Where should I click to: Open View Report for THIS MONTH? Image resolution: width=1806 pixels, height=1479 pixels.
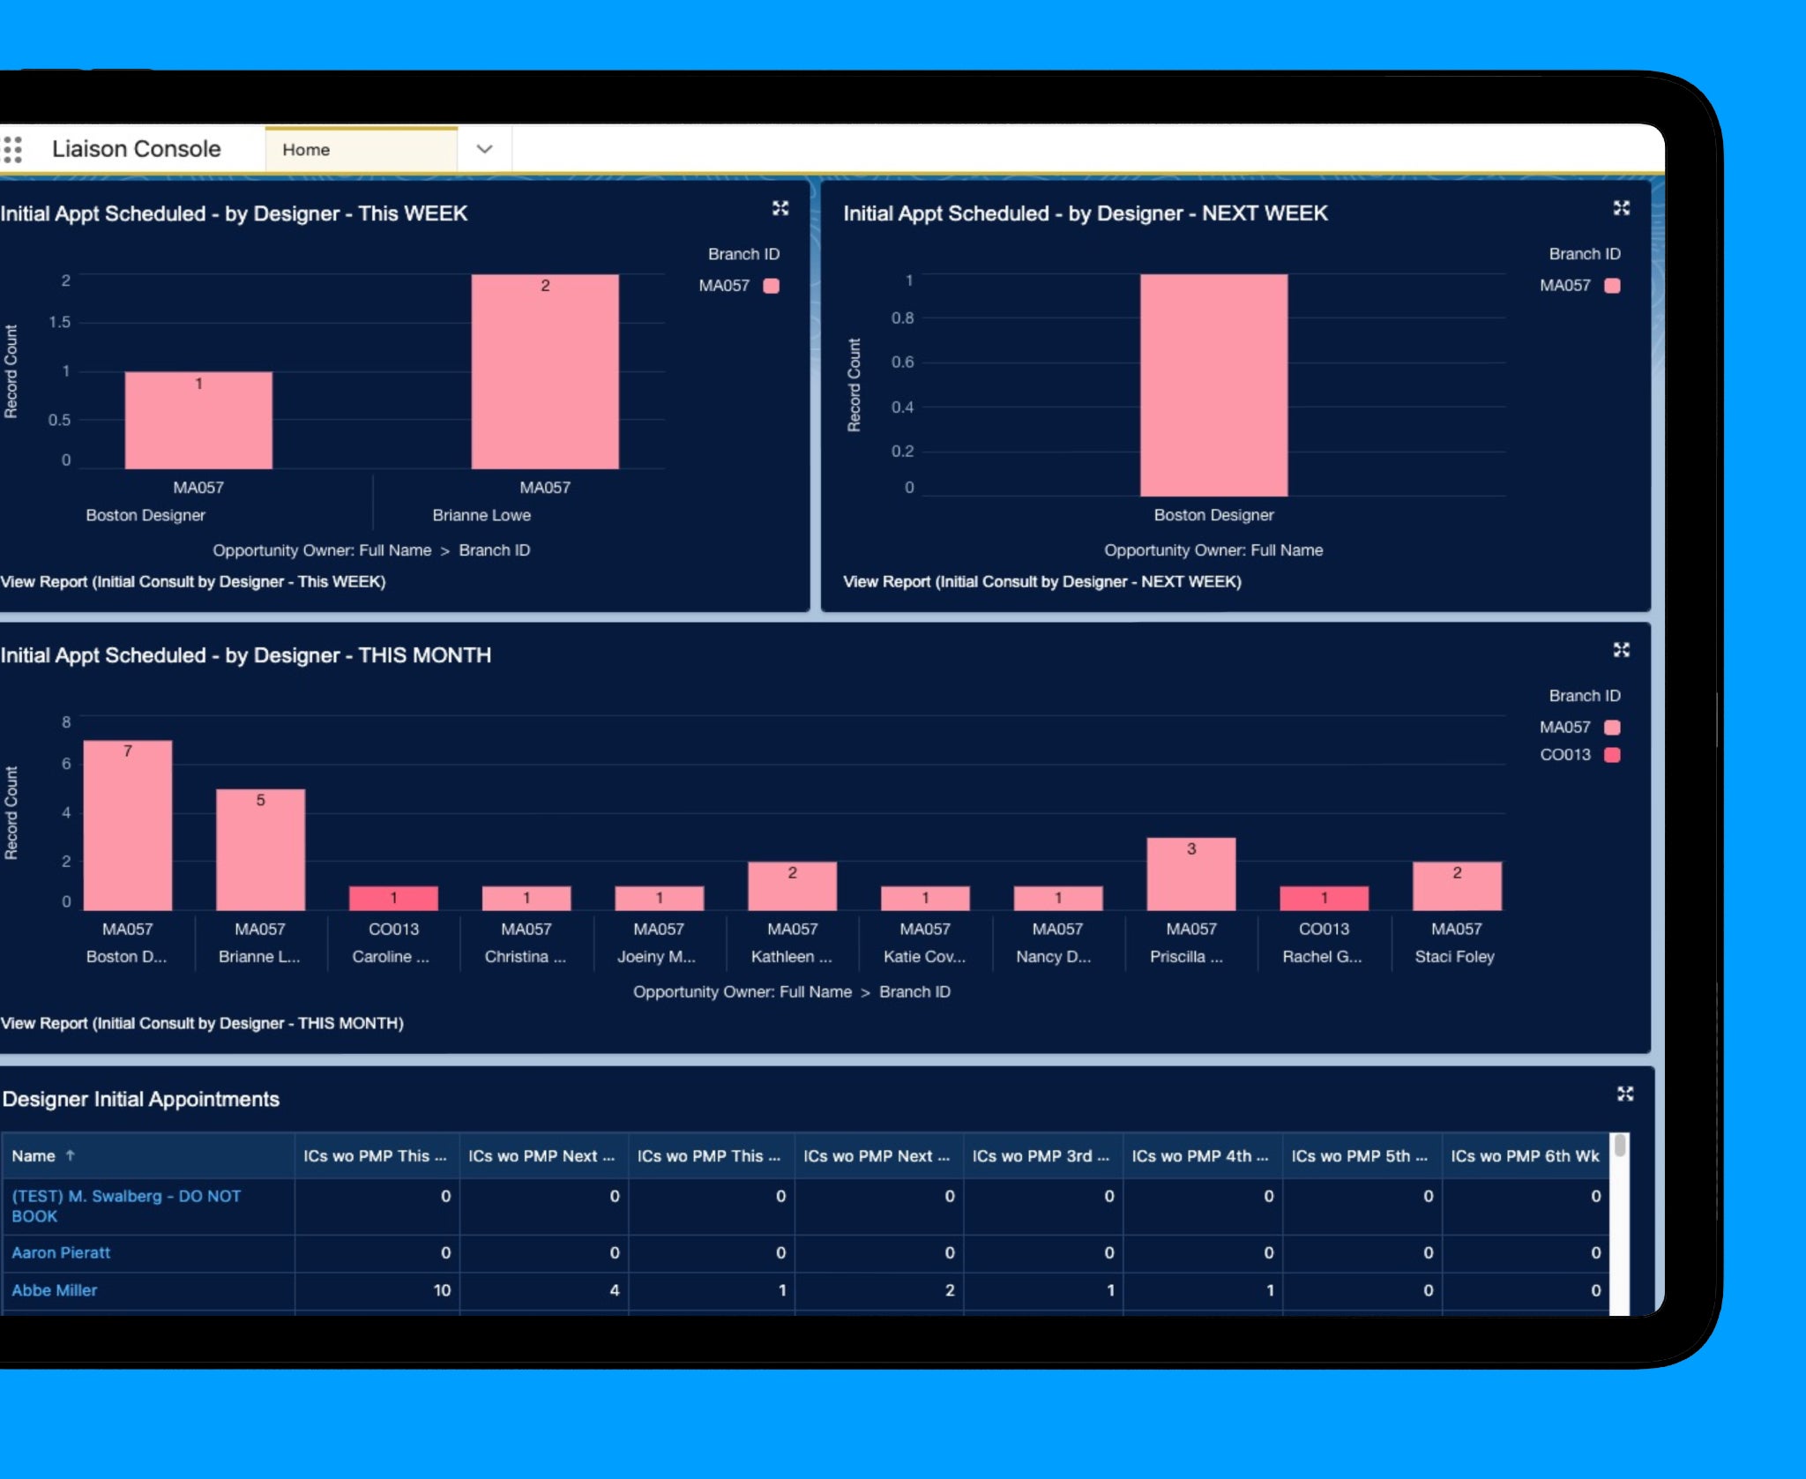tap(202, 1023)
